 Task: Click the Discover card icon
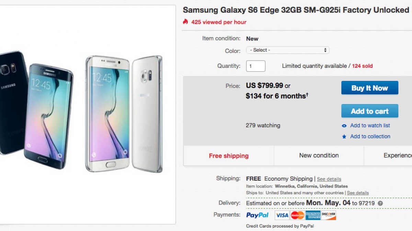329,215
